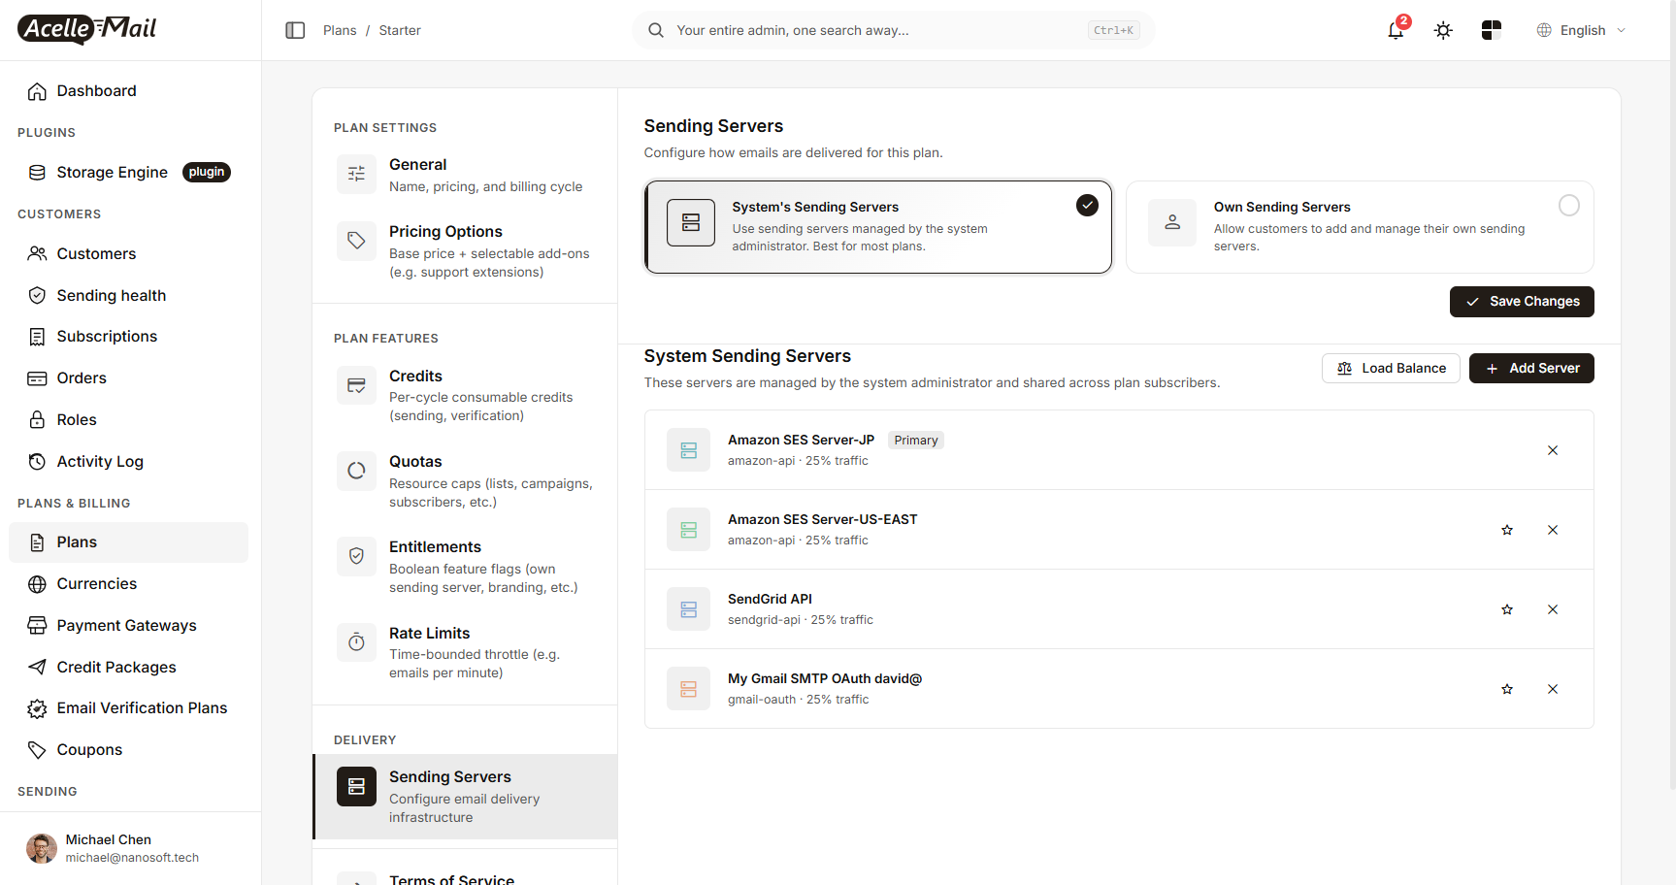Open Pricing Options settings
The image size is (1676, 885).
click(x=465, y=251)
